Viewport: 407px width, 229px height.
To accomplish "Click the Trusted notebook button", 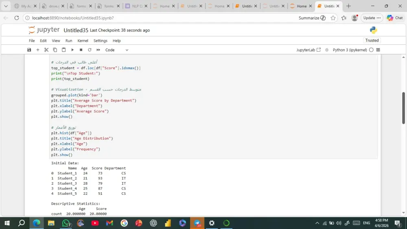I will tap(372, 40).
